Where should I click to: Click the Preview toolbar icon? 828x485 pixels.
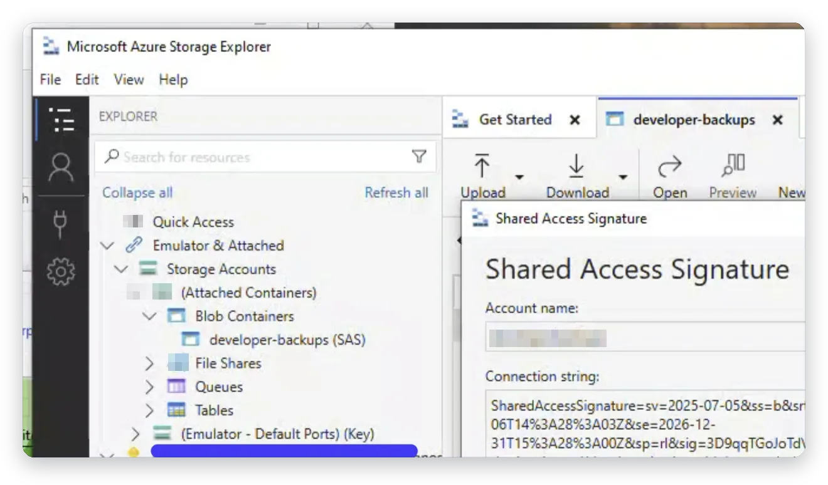[733, 165]
